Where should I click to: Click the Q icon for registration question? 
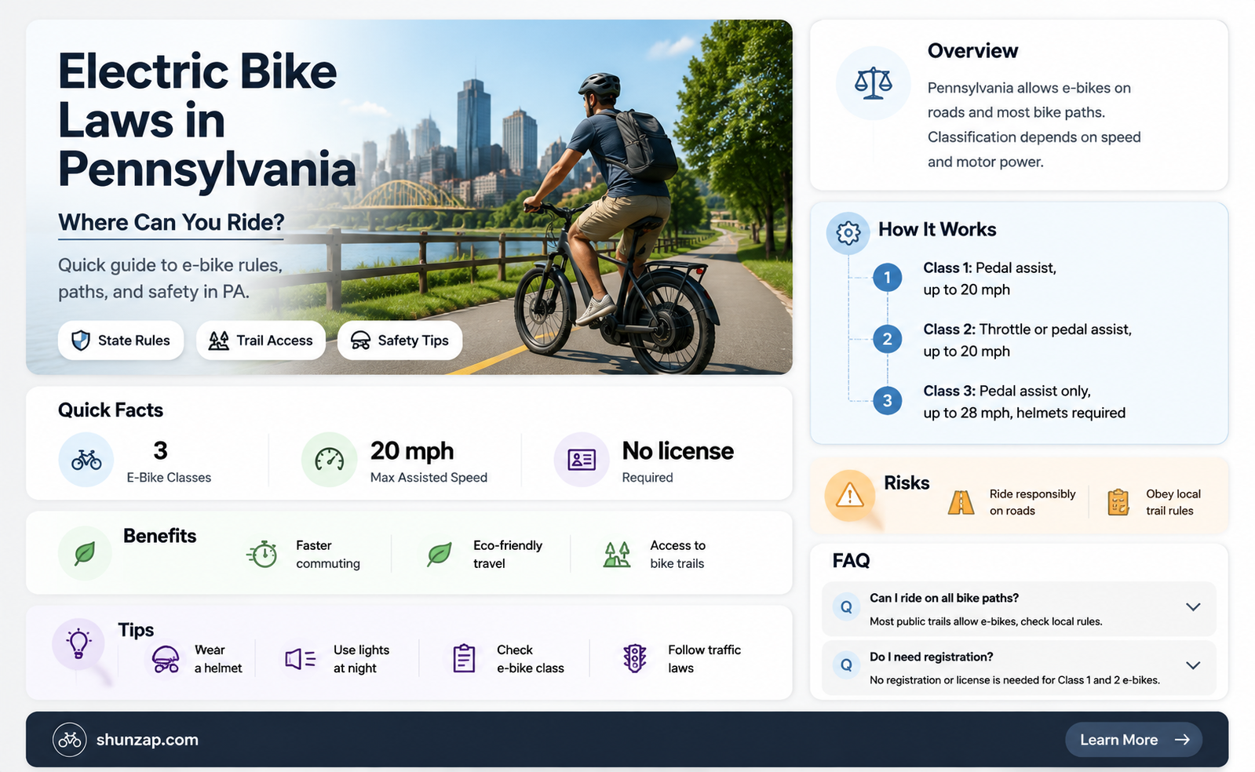tap(846, 665)
